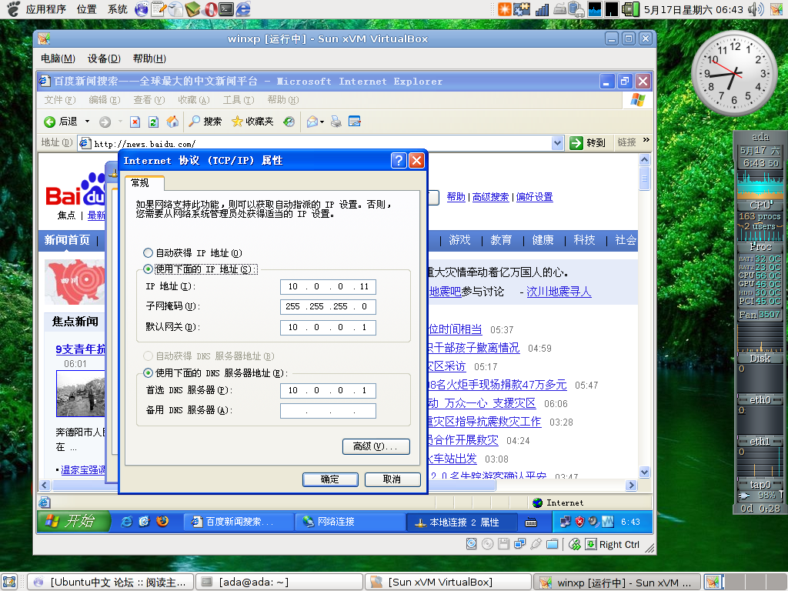788x591 pixels.
Task: Open the Mail button dropdown arrow
Action: pos(322,122)
